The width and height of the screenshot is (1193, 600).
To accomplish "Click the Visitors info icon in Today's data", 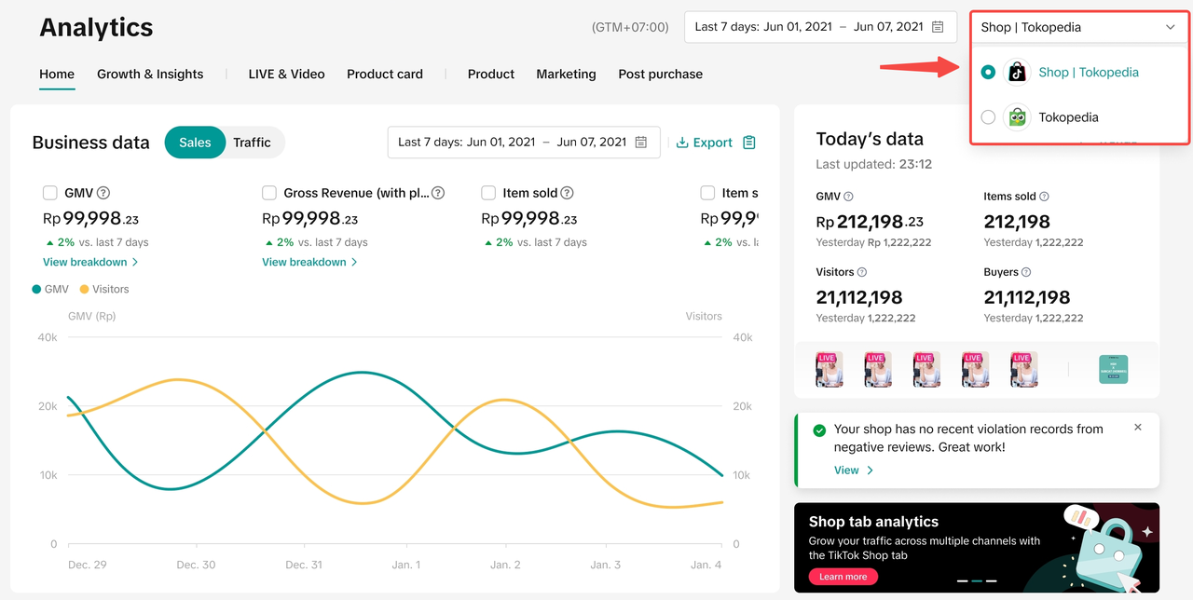I will pyautogui.click(x=862, y=272).
